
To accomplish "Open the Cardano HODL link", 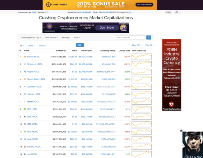I will click(x=34, y=87).
